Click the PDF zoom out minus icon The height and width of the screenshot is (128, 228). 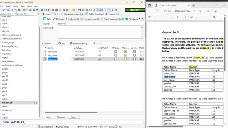[172, 17]
